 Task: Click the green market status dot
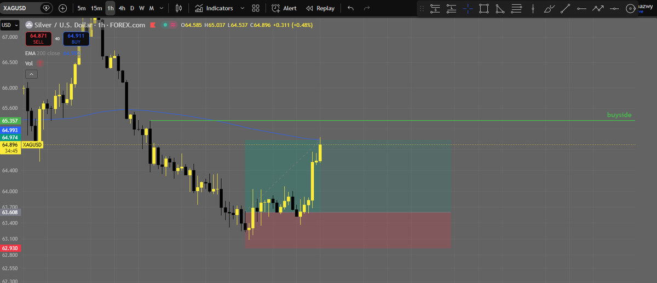click(165, 25)
